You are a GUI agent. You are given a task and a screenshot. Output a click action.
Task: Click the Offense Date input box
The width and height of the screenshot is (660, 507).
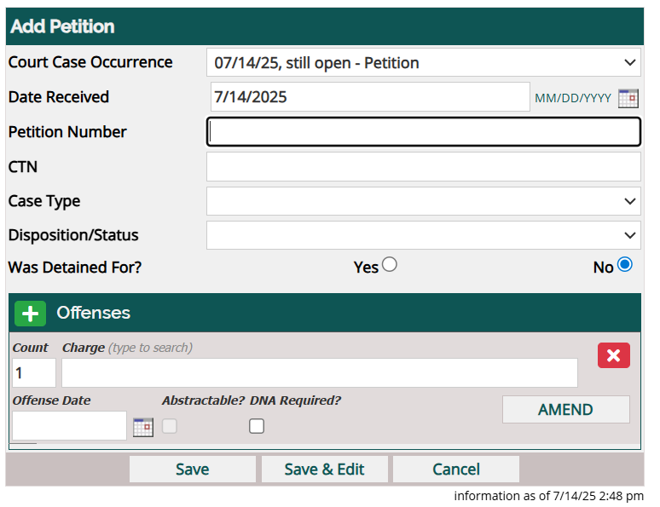point(69,426)
